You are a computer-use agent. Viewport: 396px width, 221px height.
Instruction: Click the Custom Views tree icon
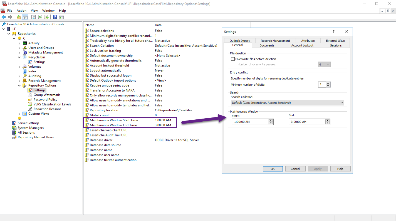coord(25,114)
